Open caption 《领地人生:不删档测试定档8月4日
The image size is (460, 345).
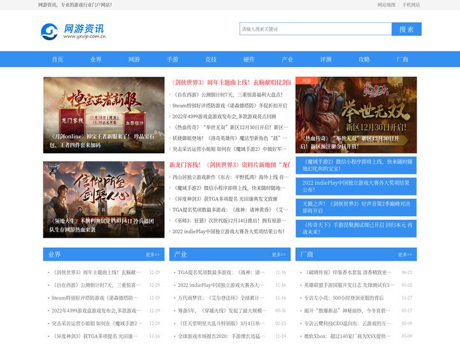[102, 226]
